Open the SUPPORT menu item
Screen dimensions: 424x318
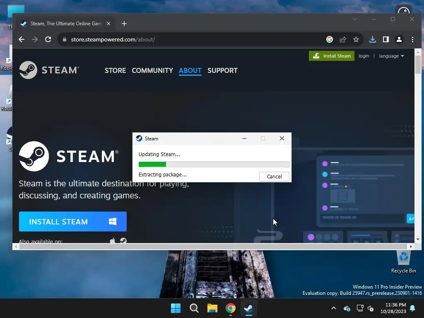222,70
